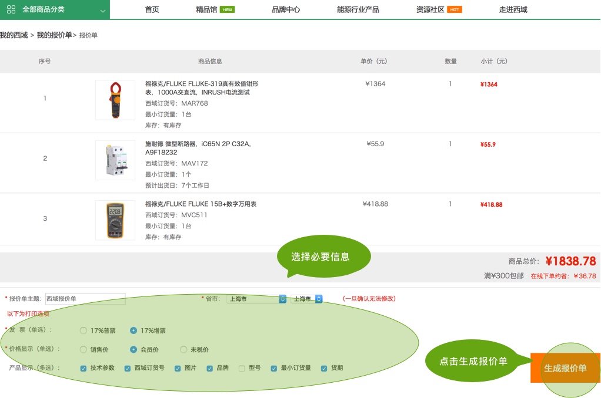The image size is (601, 398).
Task: Open the province dropdown showing 上海市
Action: 256,299
